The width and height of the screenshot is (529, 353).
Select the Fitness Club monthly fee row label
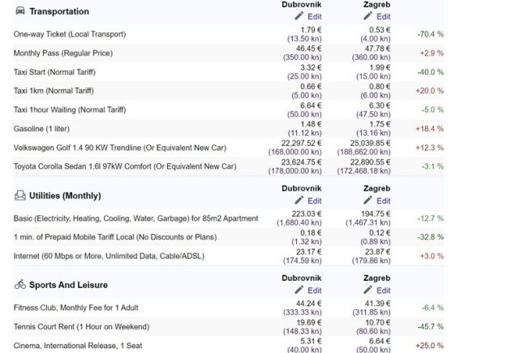(x=75, y=308)
